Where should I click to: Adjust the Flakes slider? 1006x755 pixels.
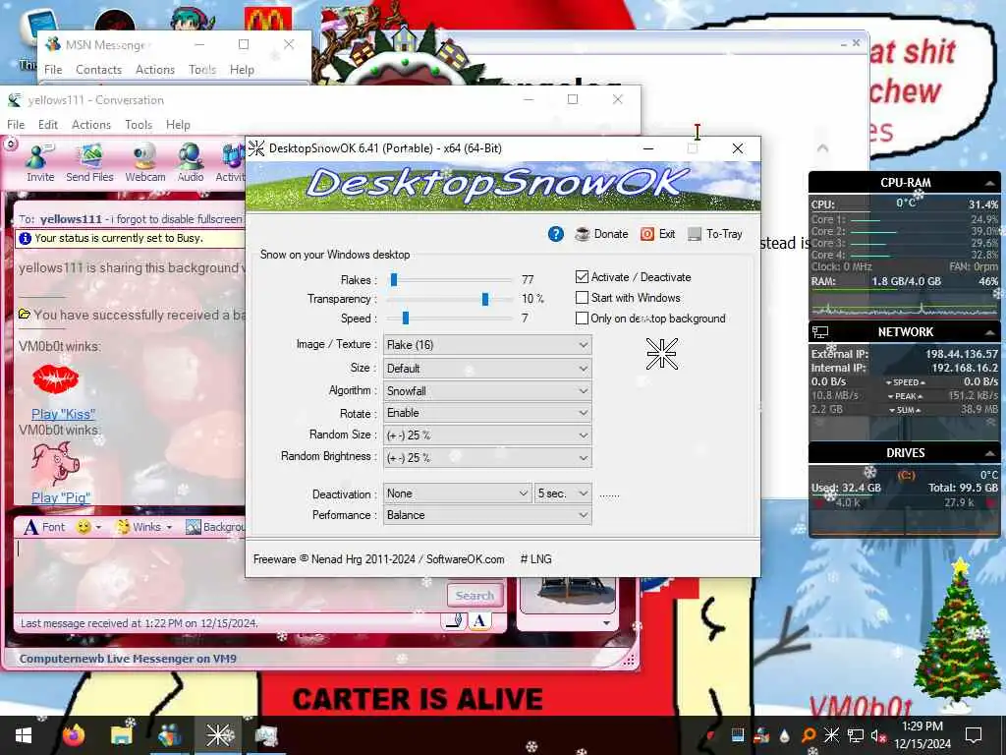tap(394, 280)
